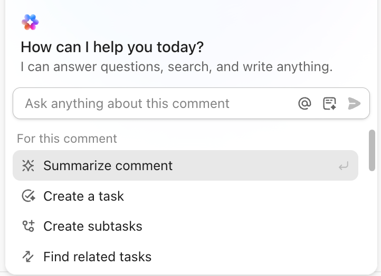This screenshot has width=381, height=276.
Task: Click the suggestions list vertical scrollbar
Action: tap(372, 150)
